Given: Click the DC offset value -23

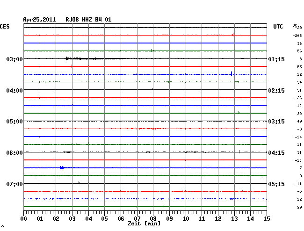Looking at the screenshot, I should click(x=298, y=98).
